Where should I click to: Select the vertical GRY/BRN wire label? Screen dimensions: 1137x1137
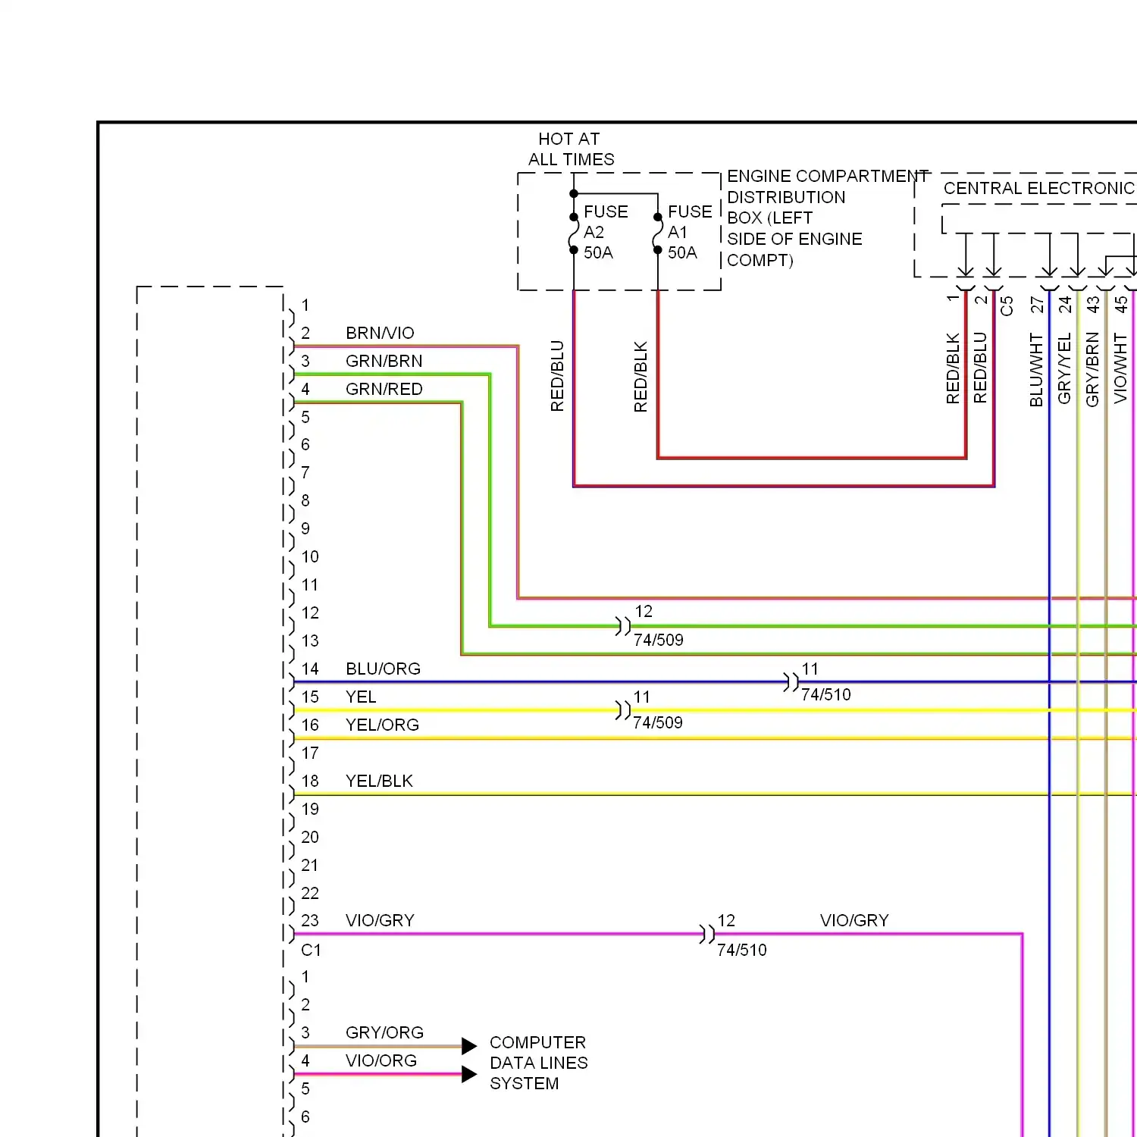tap(1092, 369)
